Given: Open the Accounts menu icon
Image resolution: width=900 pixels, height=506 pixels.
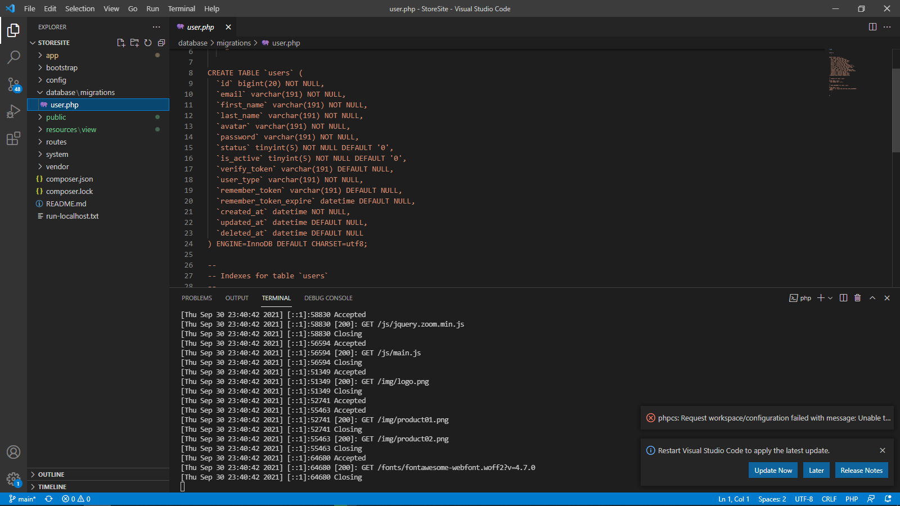Looking at the screenshot, I should click(13, 452).
